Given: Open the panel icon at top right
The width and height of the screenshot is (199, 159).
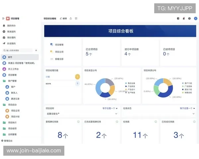Looking at the screenshot, I should 178,19.
